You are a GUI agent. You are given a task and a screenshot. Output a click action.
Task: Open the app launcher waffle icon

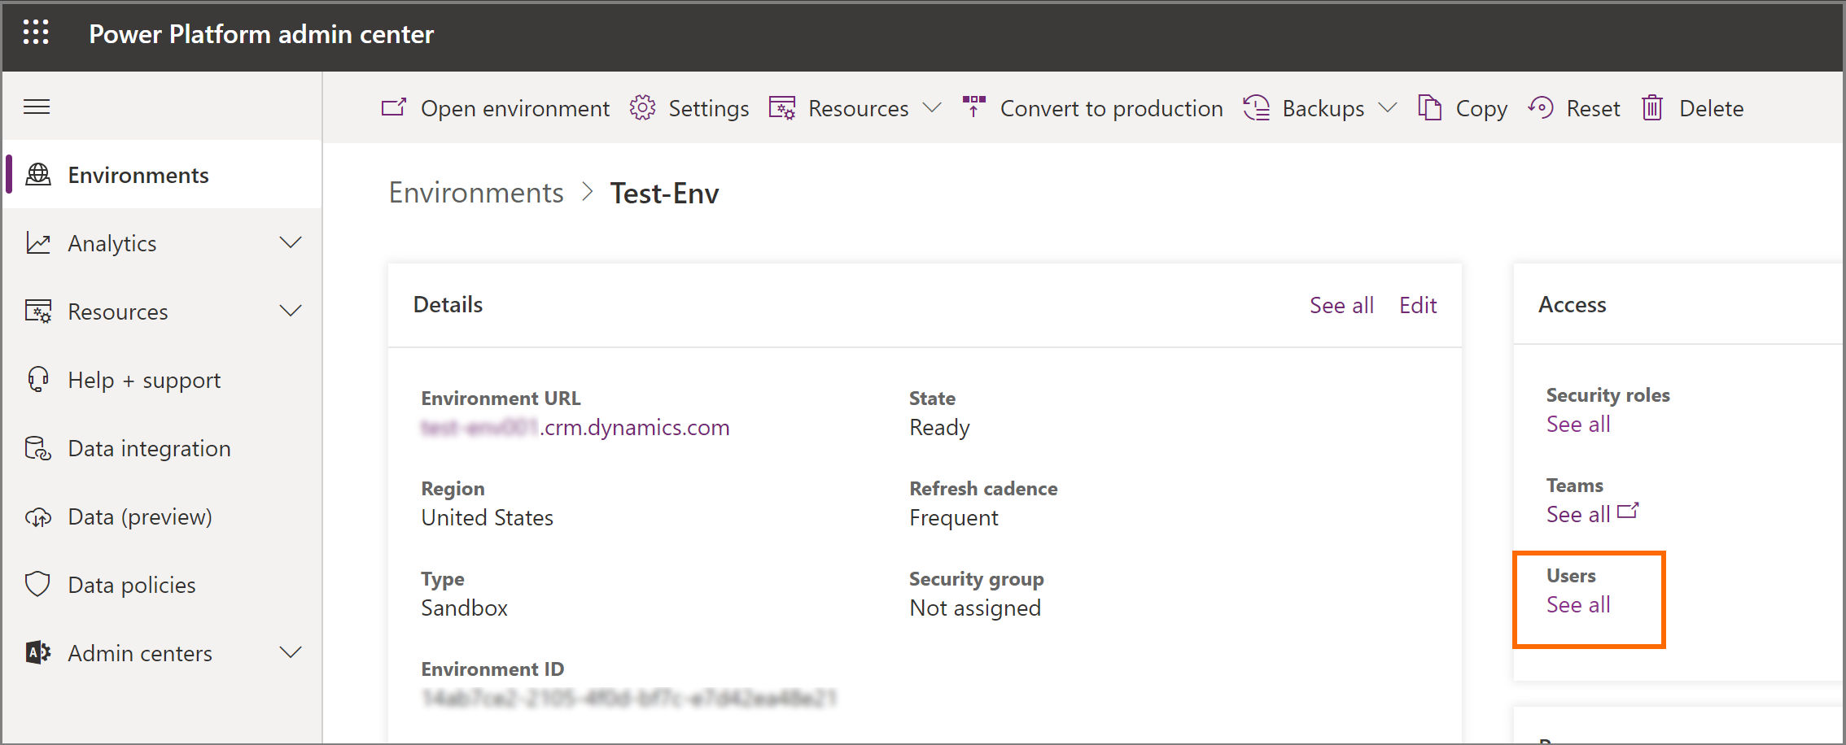point(36,33)
